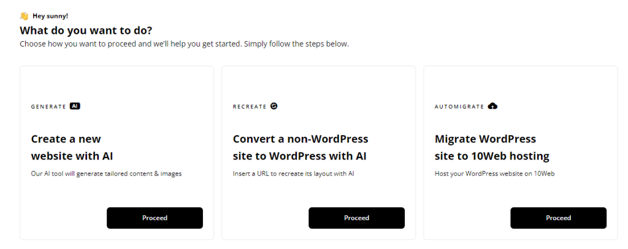Click the 'Our AI tool will generate' description

coord(106,174)
